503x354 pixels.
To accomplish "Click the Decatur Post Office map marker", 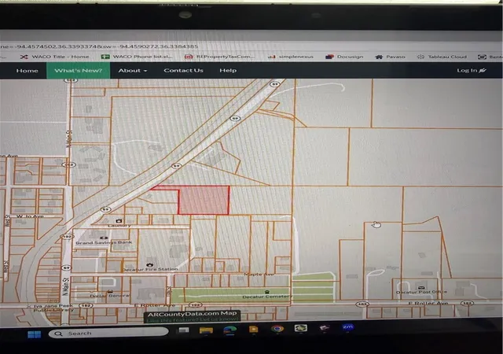I will 421,287.
